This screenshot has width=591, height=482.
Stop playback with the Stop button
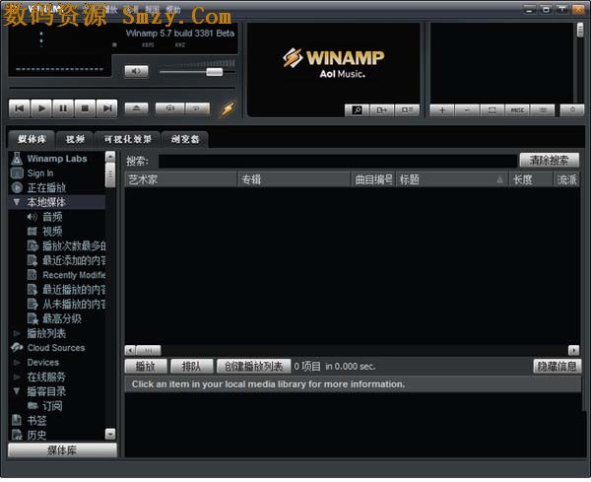(x=85, y=108)
